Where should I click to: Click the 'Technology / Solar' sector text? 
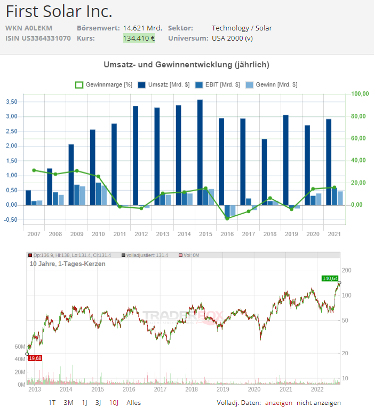242,28
